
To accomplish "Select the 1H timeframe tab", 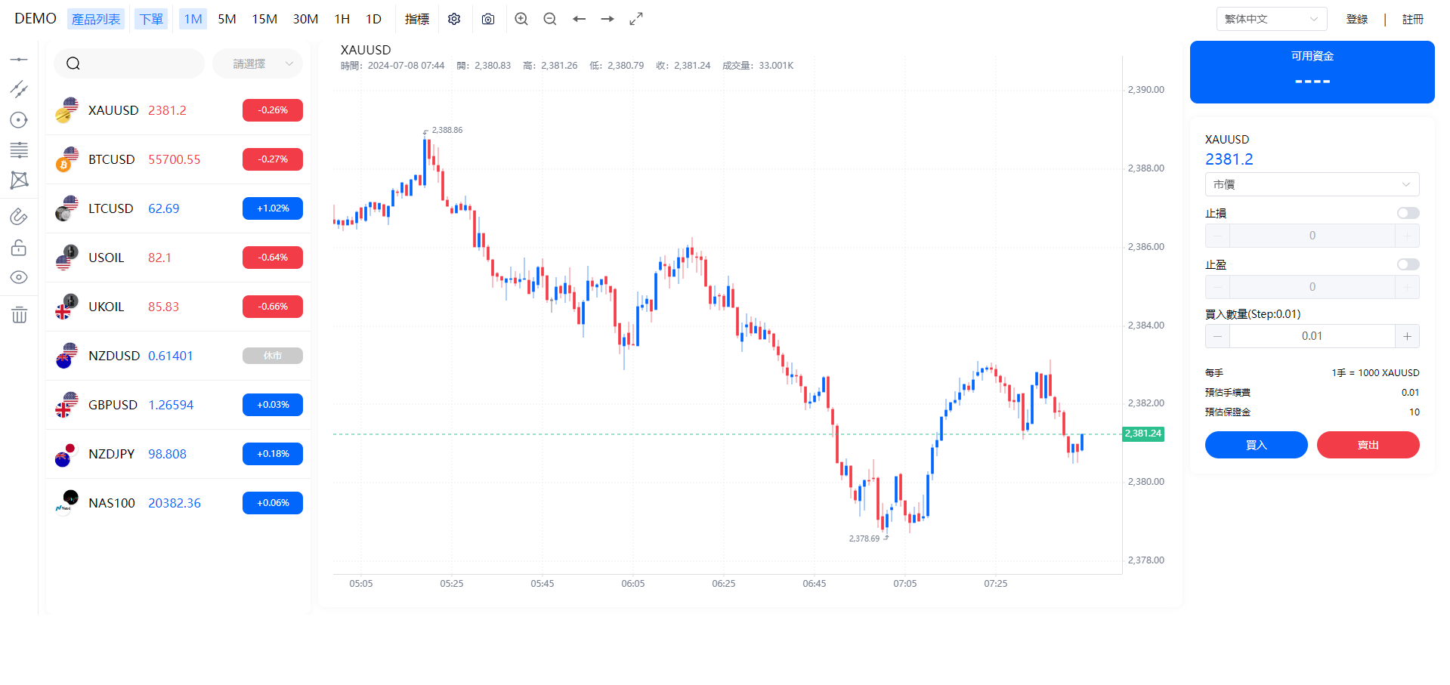I will 342,19.
